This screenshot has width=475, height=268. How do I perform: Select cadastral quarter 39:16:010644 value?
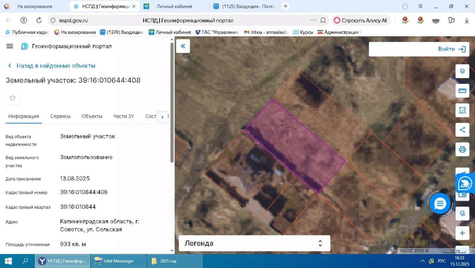click(x=78, y=206)
